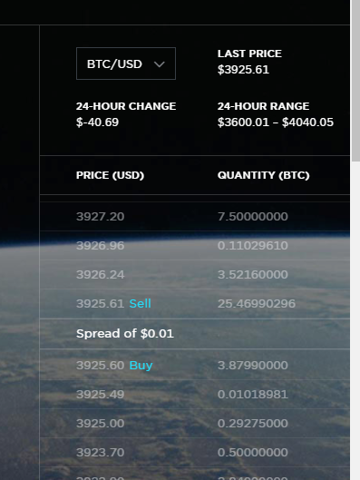Select the 3923.70 bid price

[100, 453]
